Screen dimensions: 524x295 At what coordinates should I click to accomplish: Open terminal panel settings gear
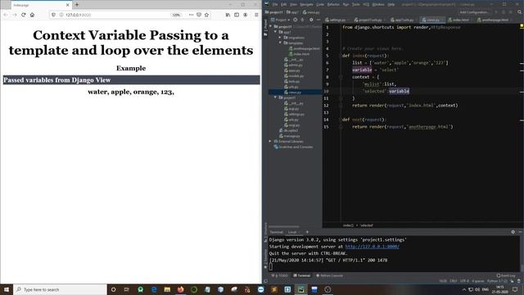click(513, 232)
